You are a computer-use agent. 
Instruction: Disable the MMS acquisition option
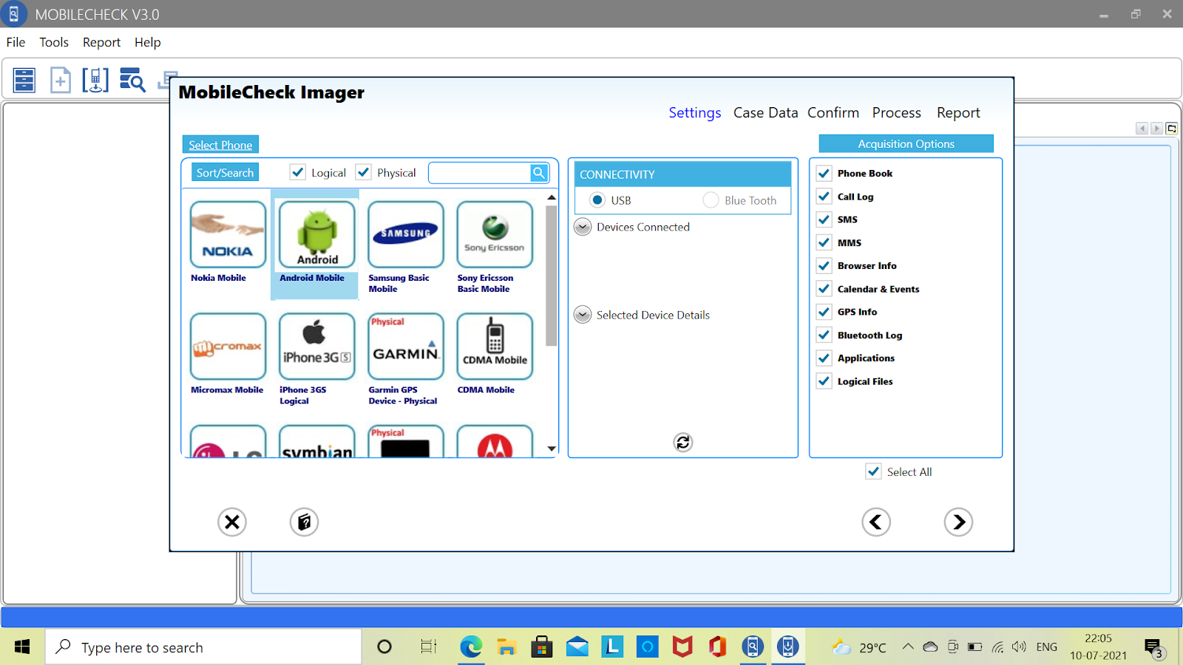(824, 242)
